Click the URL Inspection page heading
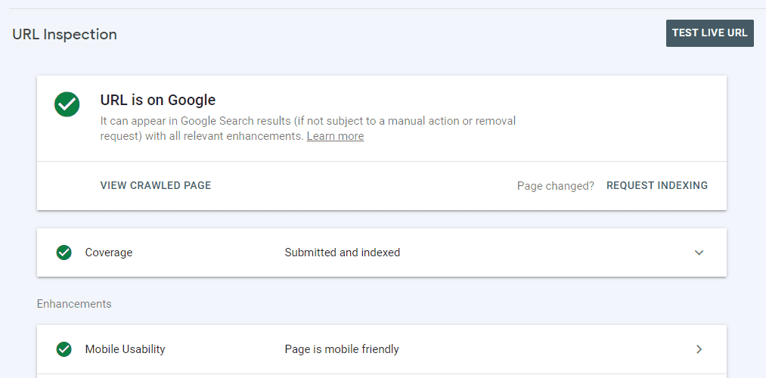The image size is (766, 378). coord(64,35)
